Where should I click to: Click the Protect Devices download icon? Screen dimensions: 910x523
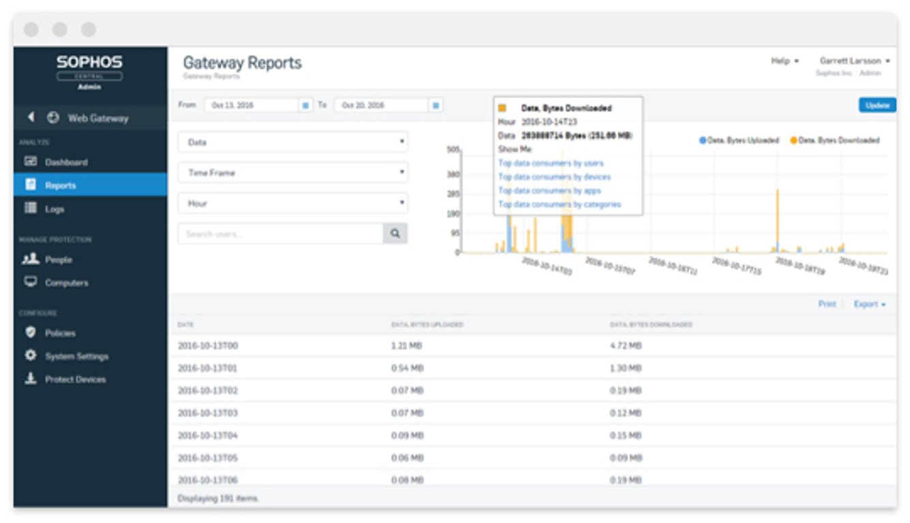click(31, 379)
